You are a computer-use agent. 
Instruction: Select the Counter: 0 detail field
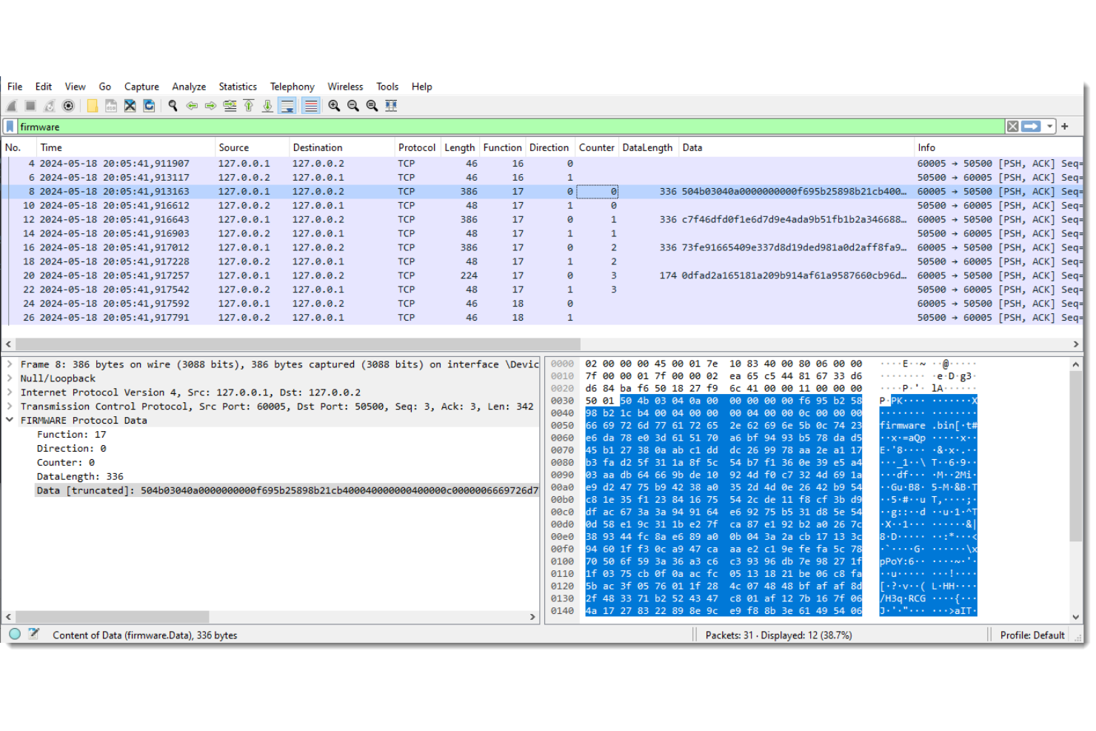(x=66, y=462)
